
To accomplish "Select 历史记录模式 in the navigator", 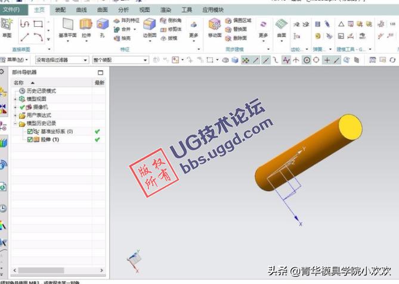I will click(x=41, y=90).
